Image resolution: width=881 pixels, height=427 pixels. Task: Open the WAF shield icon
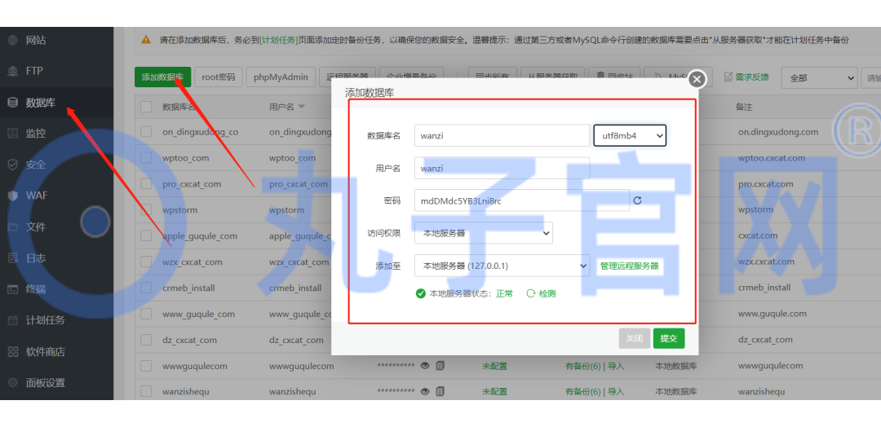[x=13, y=196]
